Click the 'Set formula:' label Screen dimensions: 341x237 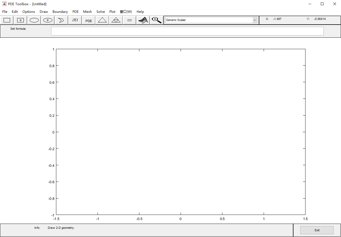point(18,29)
